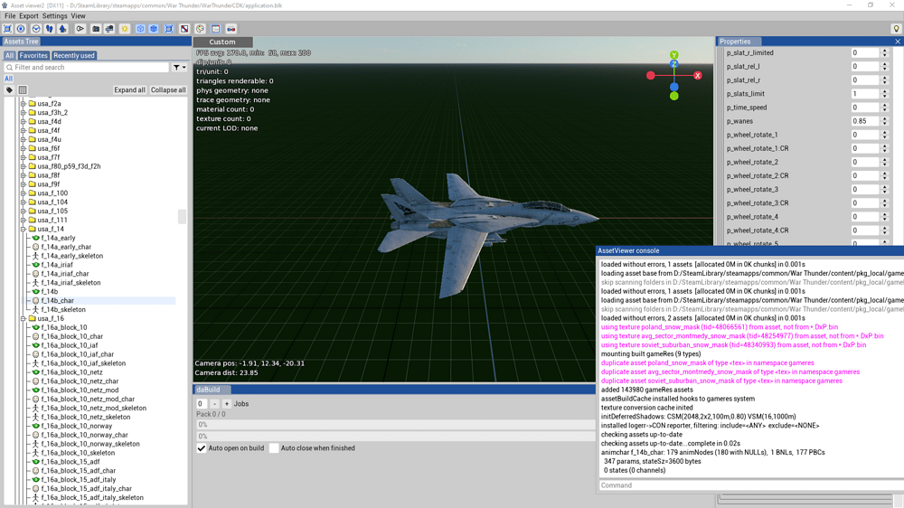Click the p_wanes value field
The height and width of the screenshot is (508, 904).
point(865,121)
